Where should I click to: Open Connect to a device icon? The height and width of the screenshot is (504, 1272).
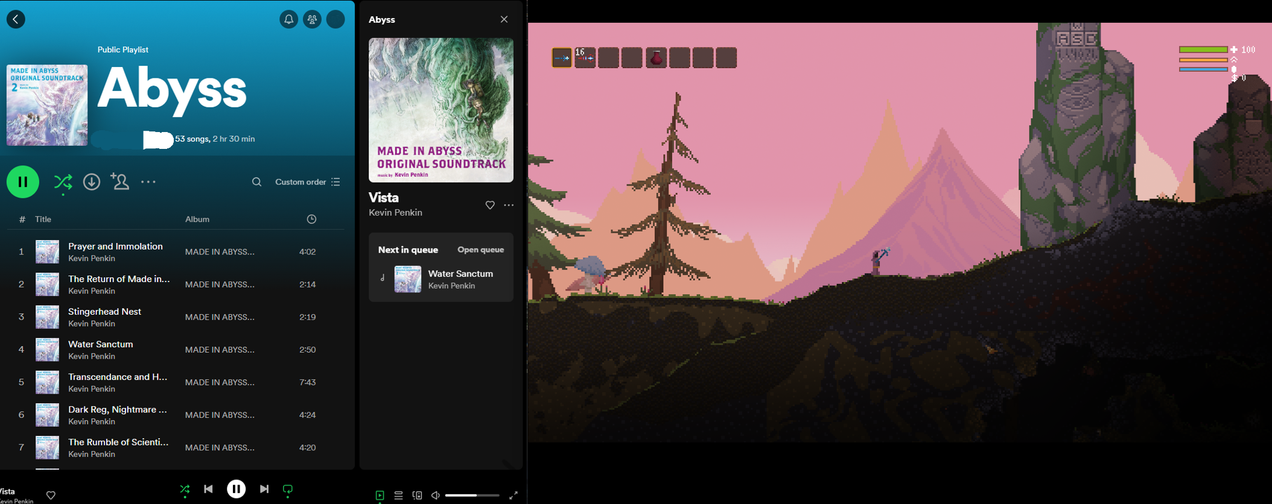[417, 496]
